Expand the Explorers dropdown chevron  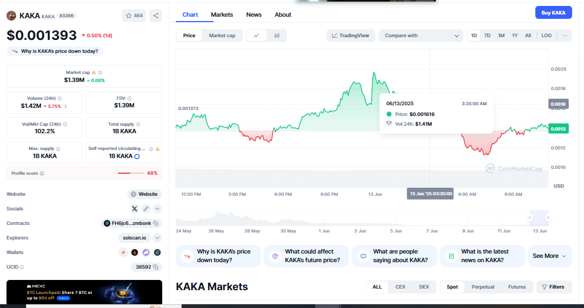[157, 238]
